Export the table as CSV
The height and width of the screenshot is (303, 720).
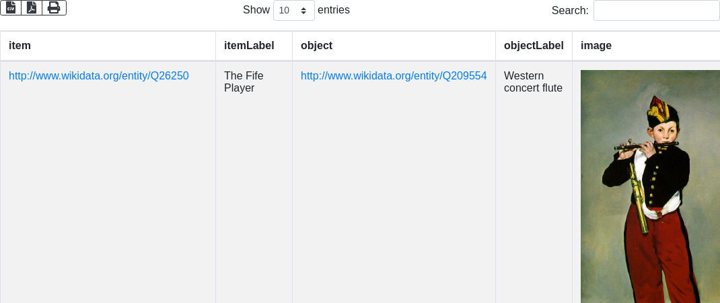click(x=11, y=7)
